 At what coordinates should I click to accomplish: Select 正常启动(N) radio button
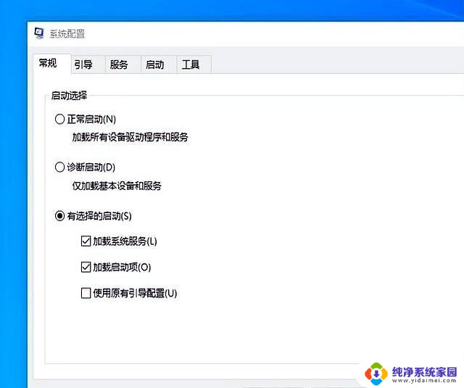click(x=59, y=119)
